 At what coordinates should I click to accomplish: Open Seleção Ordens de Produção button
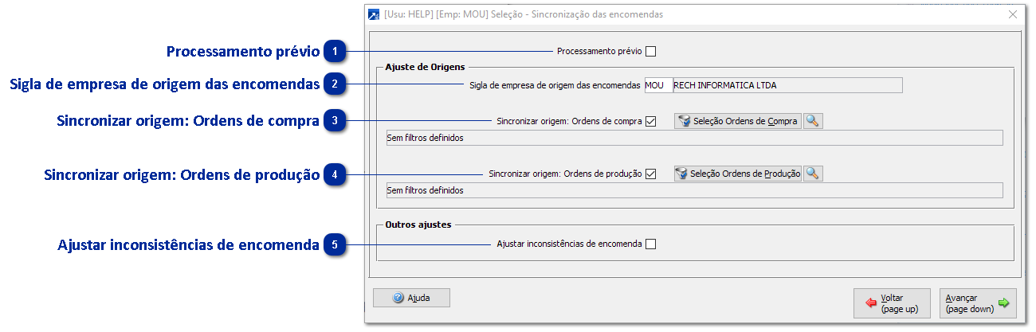point(737,174)
